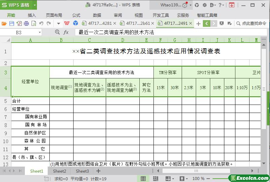Click the Name Box showing B3
The image size is (270, 182).
pyautogui.click(x=18, y=32)
